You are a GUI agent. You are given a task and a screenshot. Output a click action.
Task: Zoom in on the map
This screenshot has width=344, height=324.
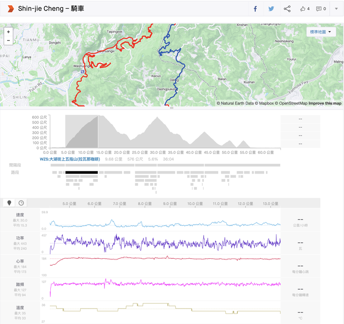click(x=8, y=32)
